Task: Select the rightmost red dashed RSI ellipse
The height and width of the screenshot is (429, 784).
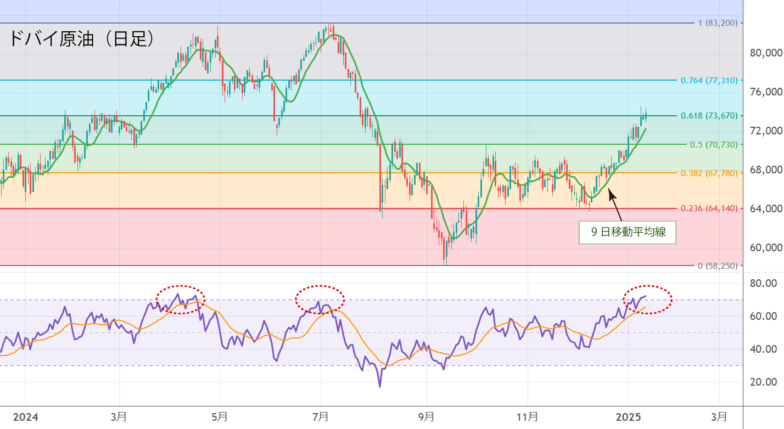Action: (647, 300)
